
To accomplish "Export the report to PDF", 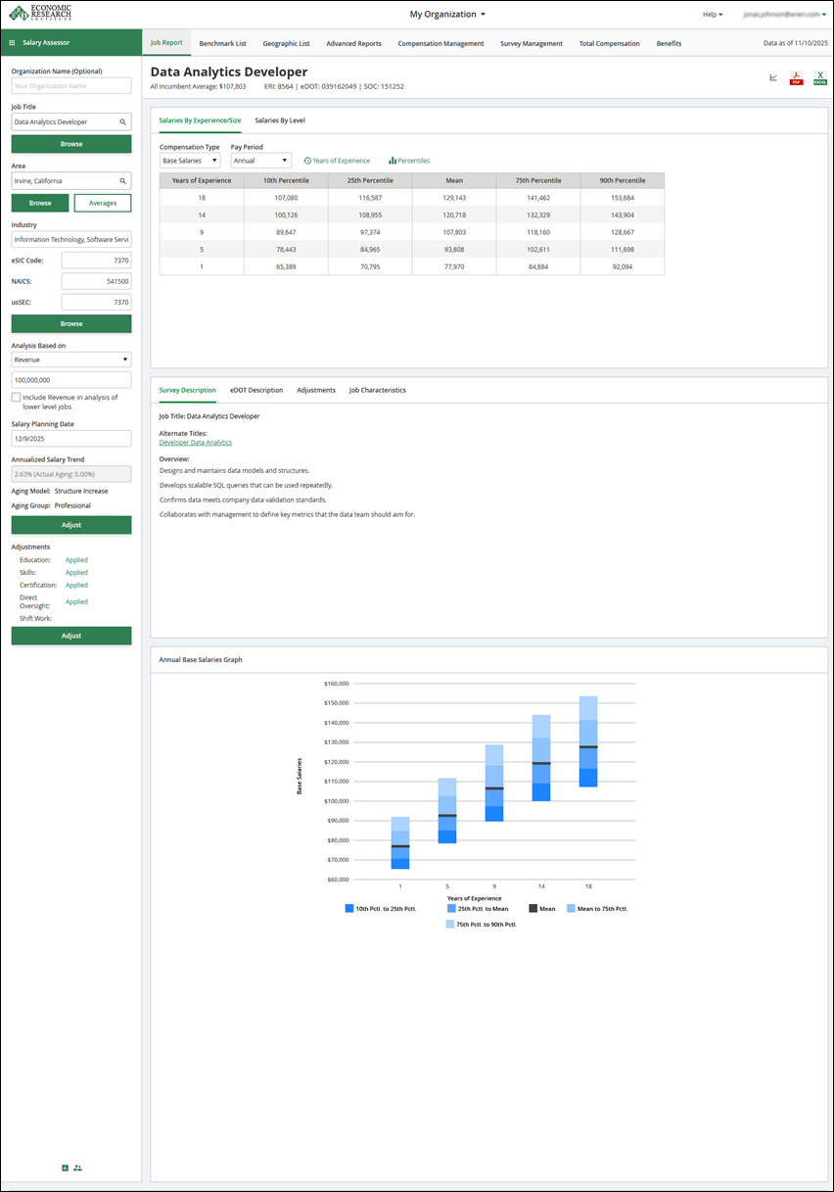I will point(796,78).
